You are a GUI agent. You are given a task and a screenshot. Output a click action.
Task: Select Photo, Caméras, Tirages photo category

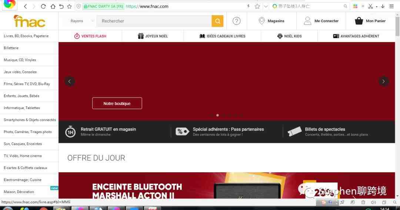(29, 132)
